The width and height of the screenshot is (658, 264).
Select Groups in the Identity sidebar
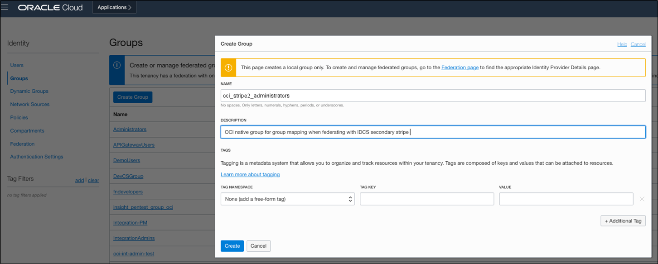coord(18,78)
